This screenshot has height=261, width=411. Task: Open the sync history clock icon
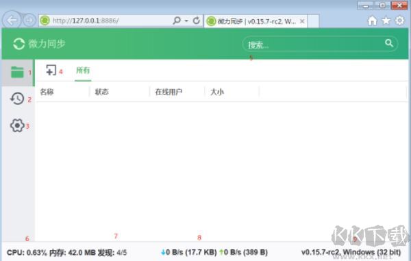(17, 99)
